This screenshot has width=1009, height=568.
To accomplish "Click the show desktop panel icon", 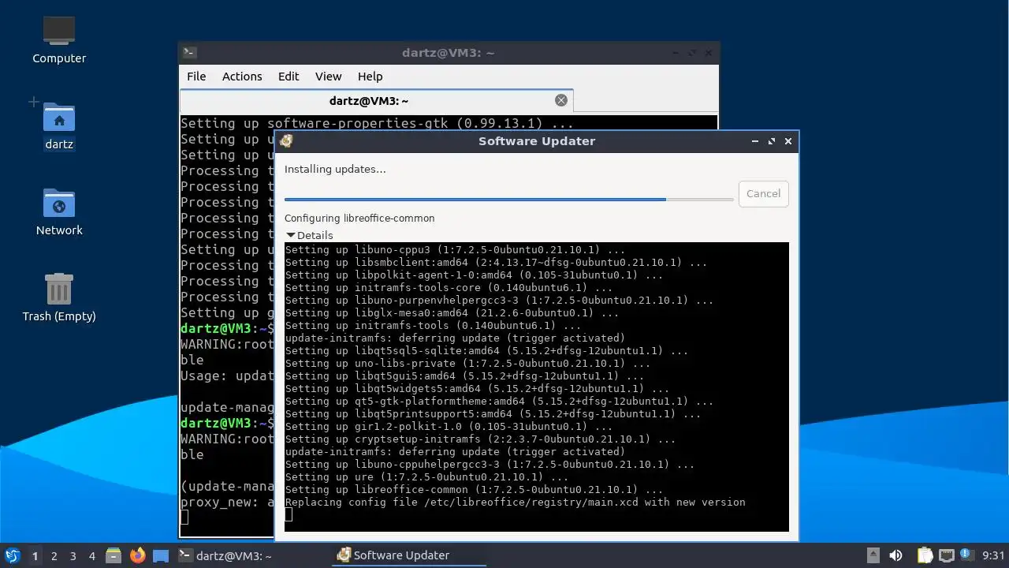I will [161, 555].
